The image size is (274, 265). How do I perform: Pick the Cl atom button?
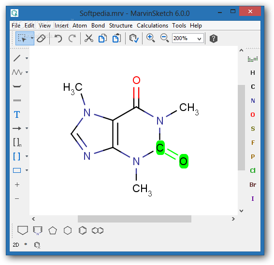253,170
